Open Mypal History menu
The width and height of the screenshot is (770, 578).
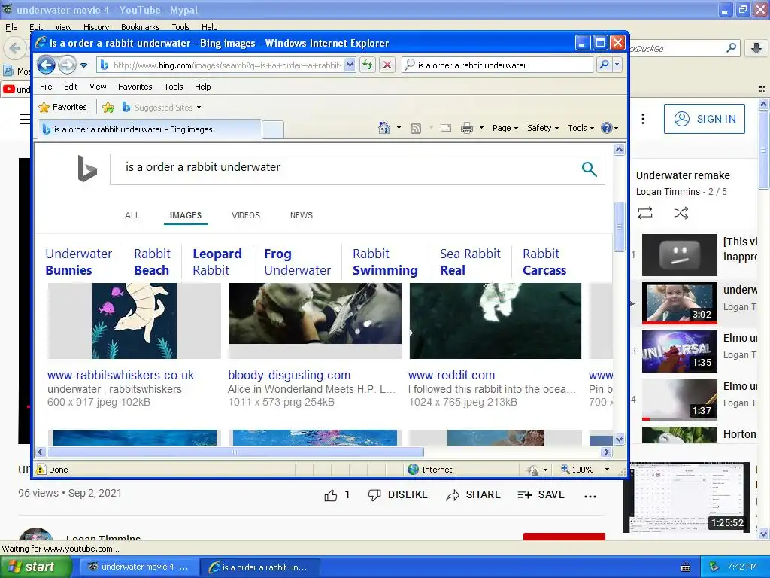pos(96,27)
